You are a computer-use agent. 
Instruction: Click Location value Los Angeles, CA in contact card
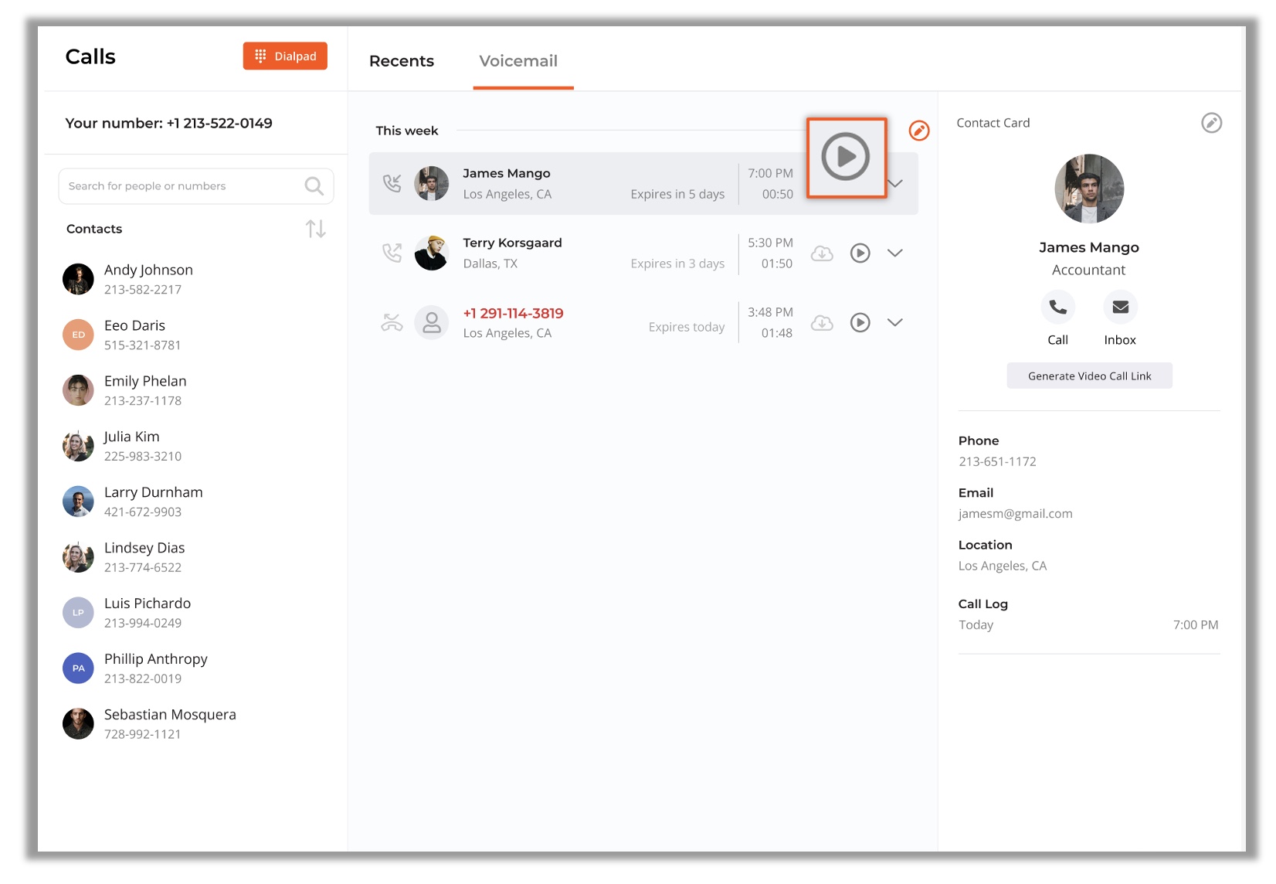(1003, 566)
